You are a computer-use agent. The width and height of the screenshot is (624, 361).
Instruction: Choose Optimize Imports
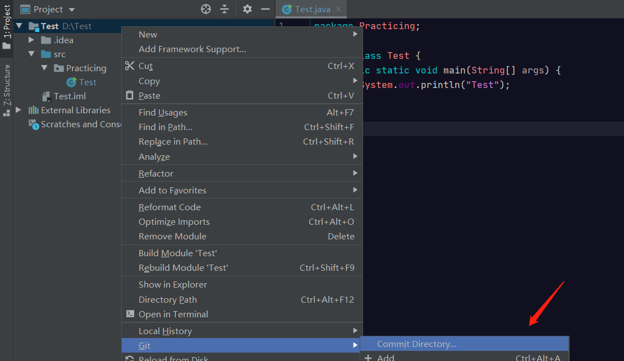pyautogui.click(x=242, y=222)
